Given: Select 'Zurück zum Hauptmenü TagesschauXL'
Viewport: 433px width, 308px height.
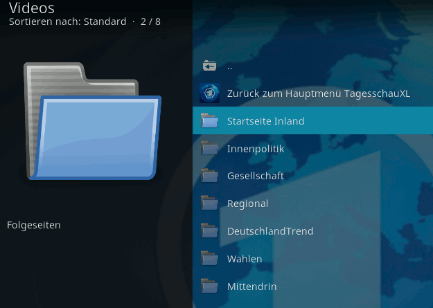Looking at the screenshot, I should pyautogui.click(x=312, y=93).
